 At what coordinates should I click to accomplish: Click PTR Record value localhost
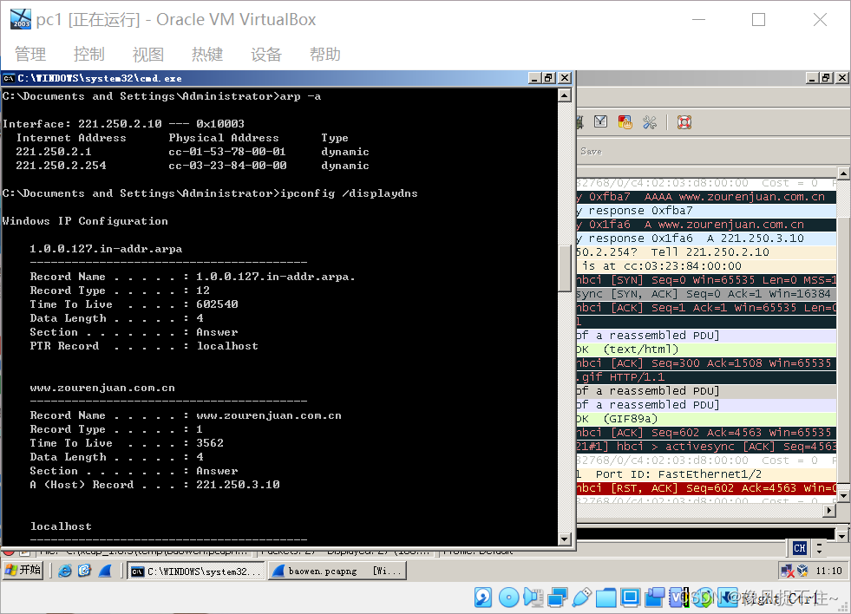pyautogui.click(x=227, y=346)
